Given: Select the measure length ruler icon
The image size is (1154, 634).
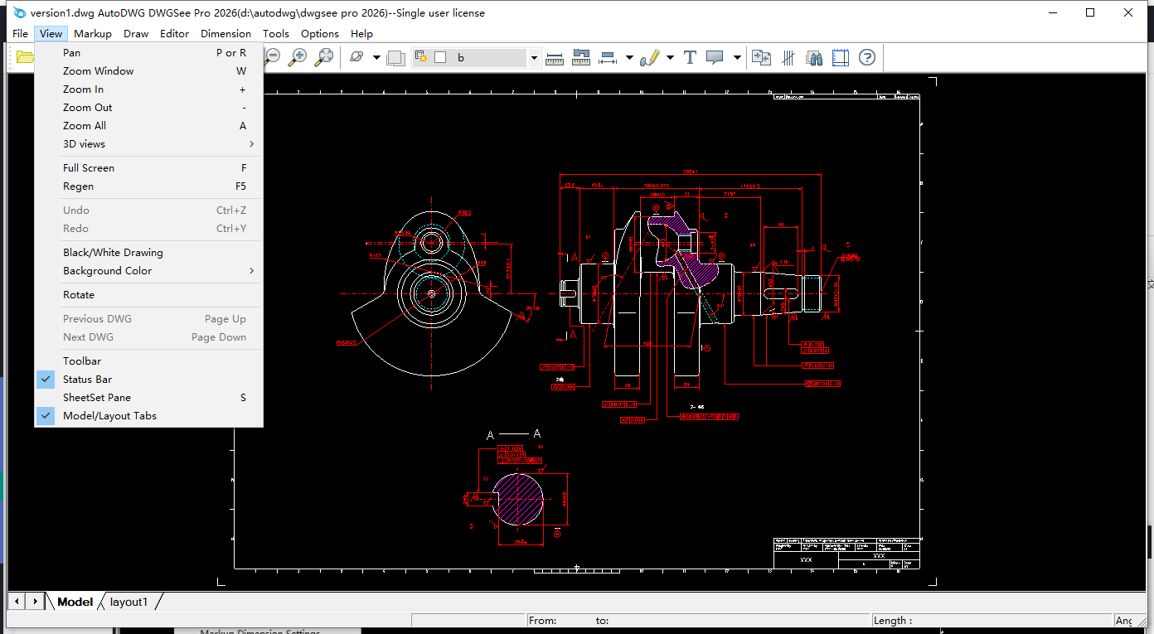Looking at the screenshot, I should [x=555, y=57].
